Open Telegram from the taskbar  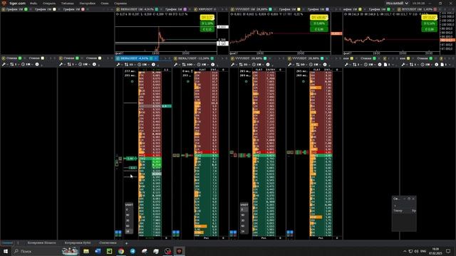pos(133,251)
